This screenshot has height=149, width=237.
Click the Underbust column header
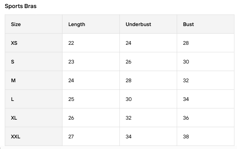pos(138,24)
